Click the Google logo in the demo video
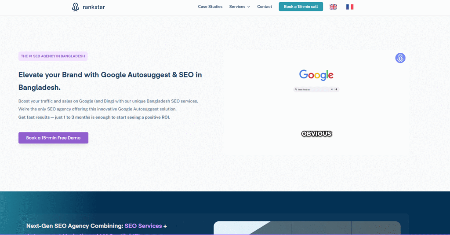Screen dimensions: 450x235 tap(316, 75)
